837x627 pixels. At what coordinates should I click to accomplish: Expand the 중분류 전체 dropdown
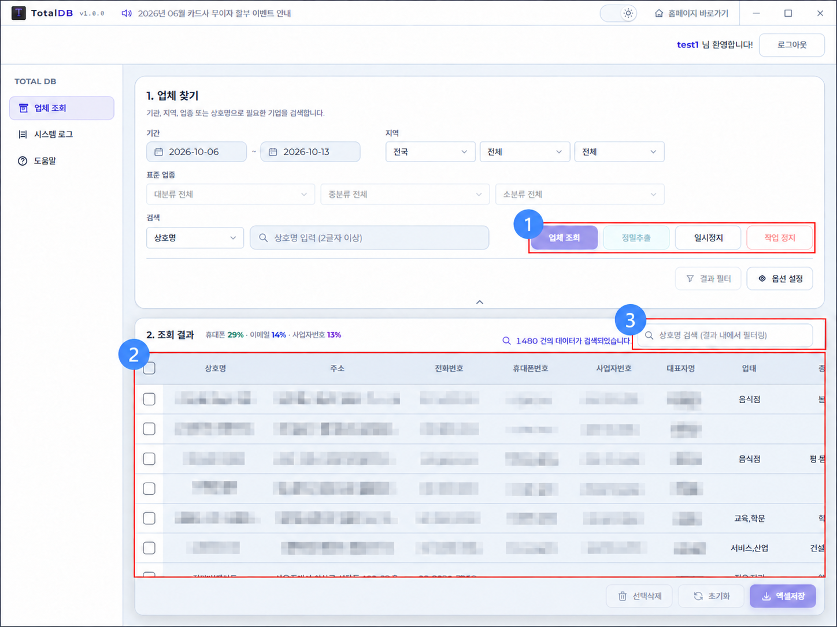pos(405,195)
